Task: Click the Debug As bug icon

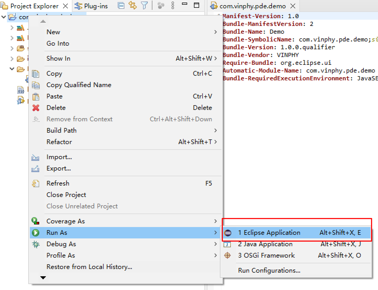Action: click(x=36, y=244)
